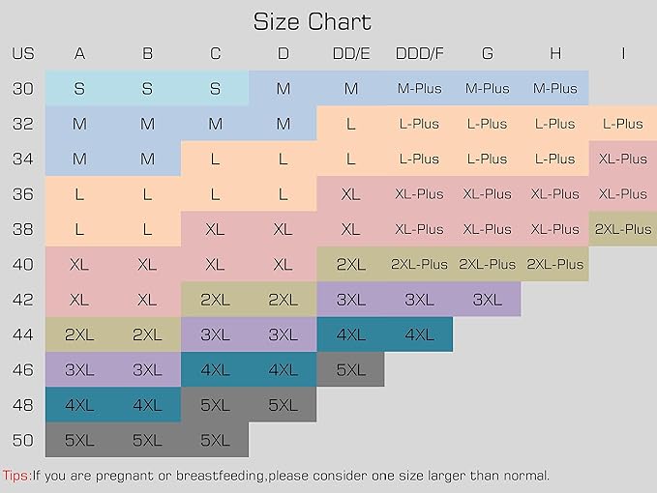Click the red Tips label
657x493 pixels.
click(16, 475)
